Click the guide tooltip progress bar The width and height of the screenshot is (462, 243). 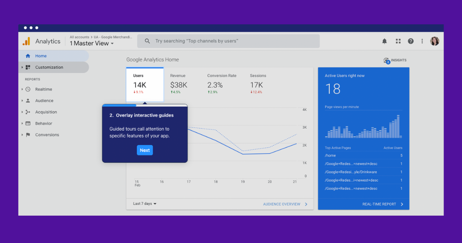tap(145, 105)
